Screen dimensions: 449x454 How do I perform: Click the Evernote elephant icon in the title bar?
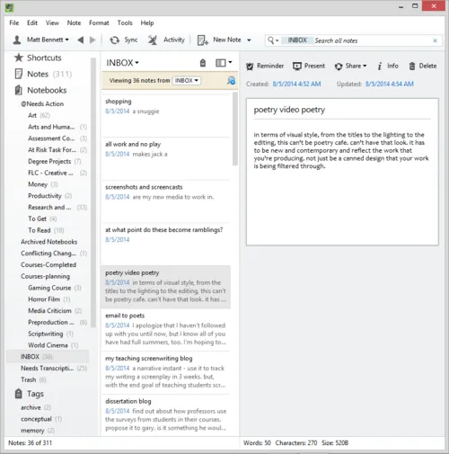tap(9, 7)
